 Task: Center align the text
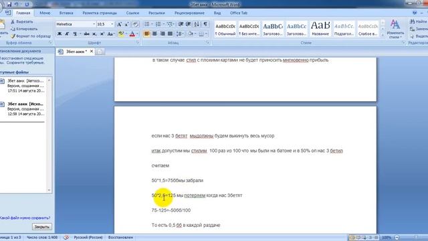tap(154, 34)
